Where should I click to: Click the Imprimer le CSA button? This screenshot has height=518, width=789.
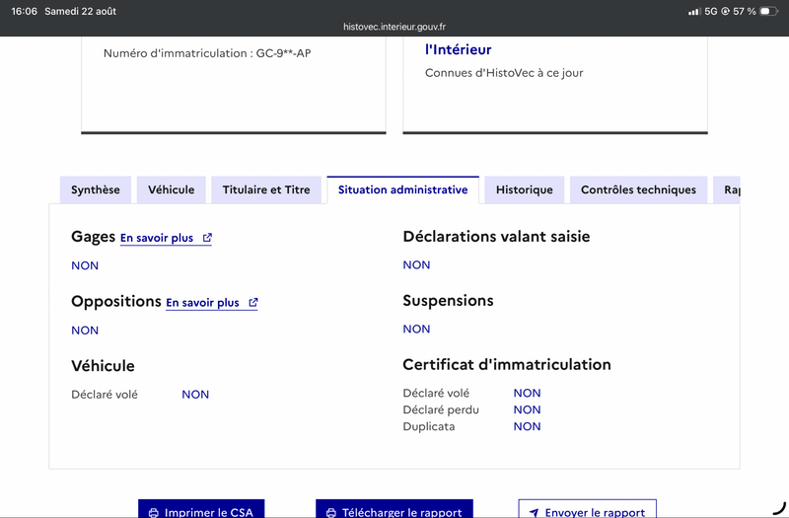click(201, 509)
